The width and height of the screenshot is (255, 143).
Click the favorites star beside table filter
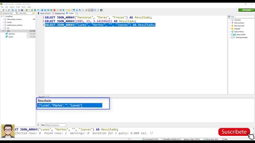coord(34,13)
